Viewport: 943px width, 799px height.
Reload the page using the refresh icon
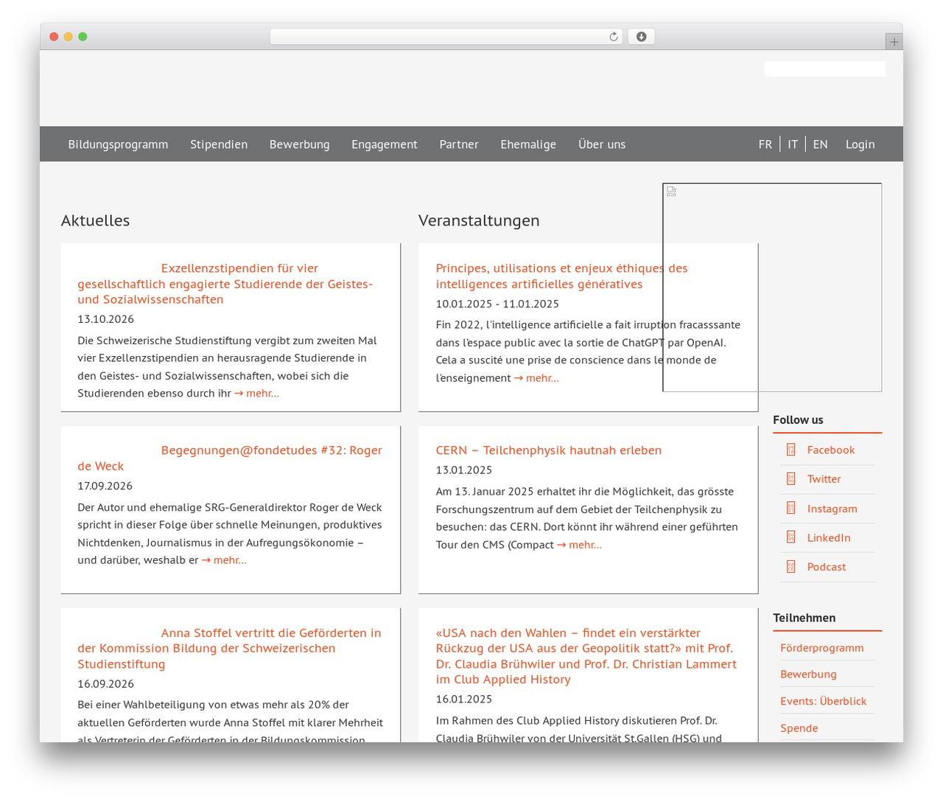[x=613, y=37]
